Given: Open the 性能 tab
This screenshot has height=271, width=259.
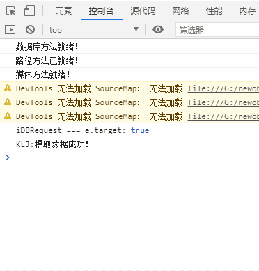Looking at the screenshot, I should [214, 10].
